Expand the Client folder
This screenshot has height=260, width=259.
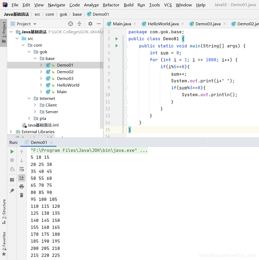[35, 105]
